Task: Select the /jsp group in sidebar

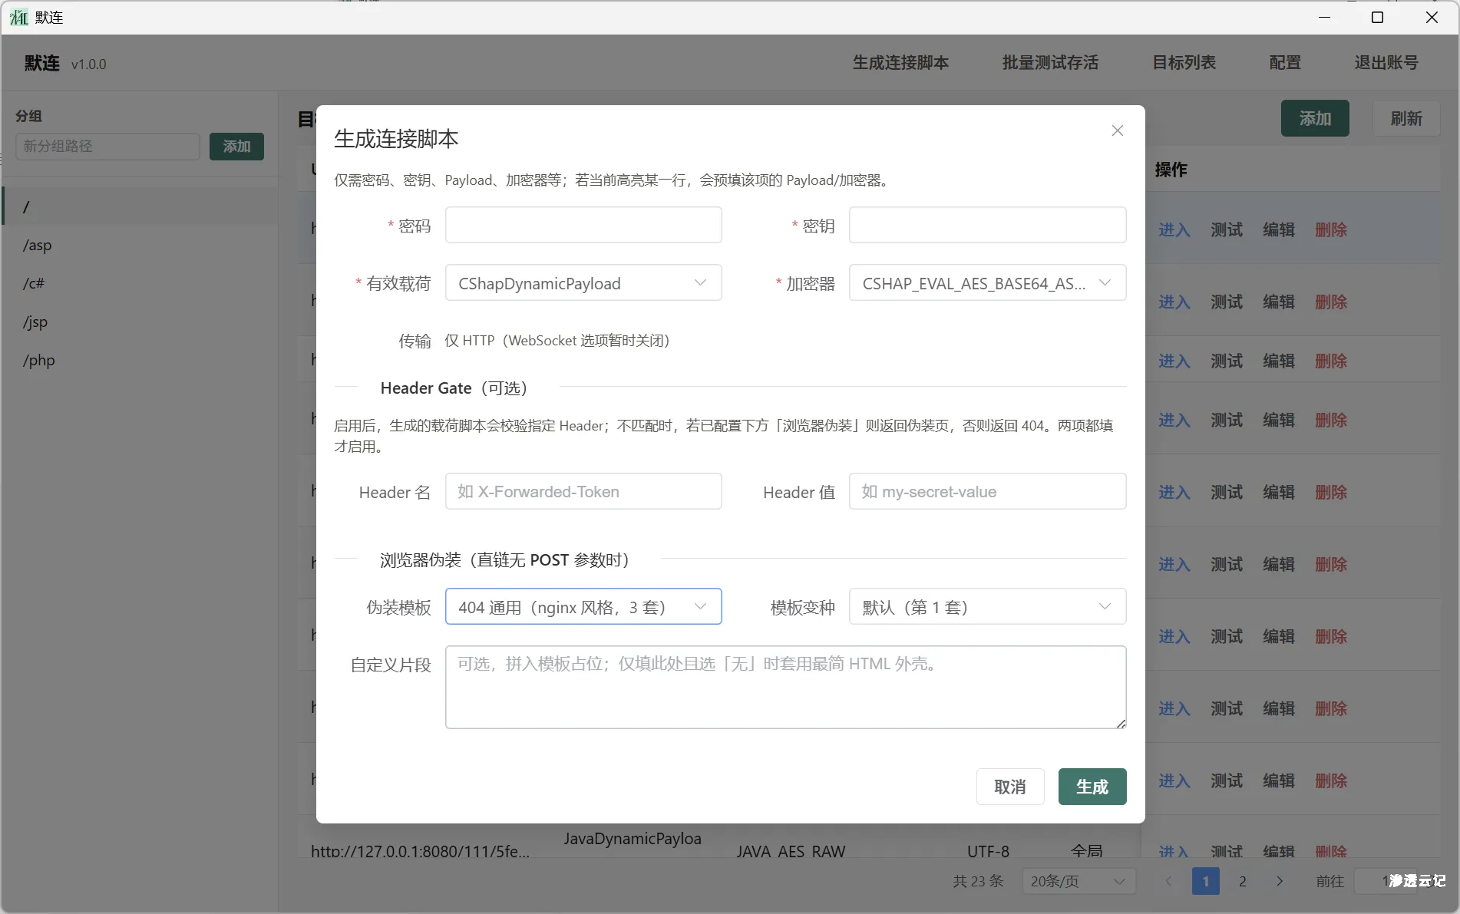Action: pyautogui.click(x=35, y=322)
